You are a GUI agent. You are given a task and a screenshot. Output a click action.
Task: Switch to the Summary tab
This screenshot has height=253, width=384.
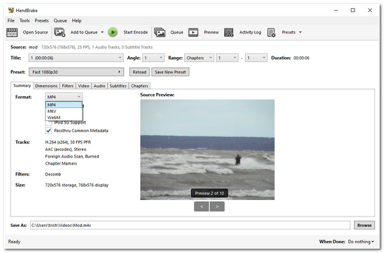coord(22,86)
